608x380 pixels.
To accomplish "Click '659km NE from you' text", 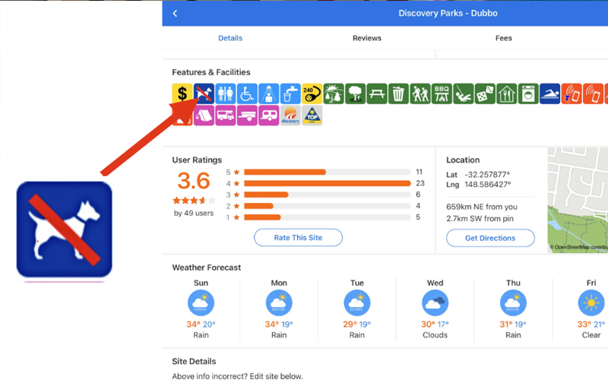I will 482,207.
